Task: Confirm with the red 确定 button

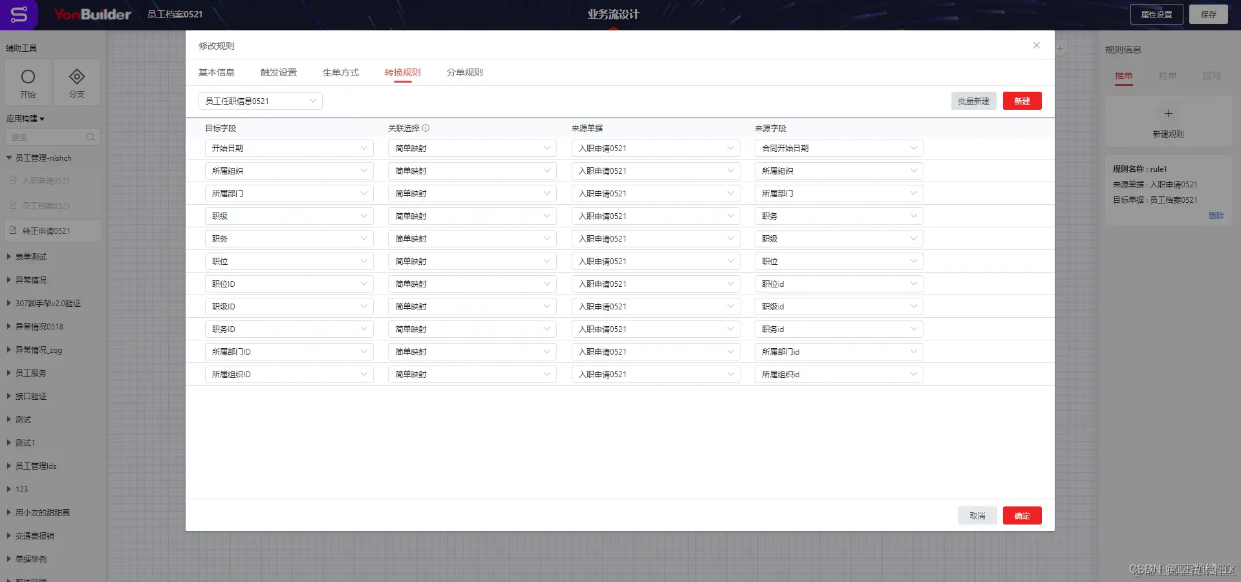Action: pyautogui.click(x=1022, y=515)
